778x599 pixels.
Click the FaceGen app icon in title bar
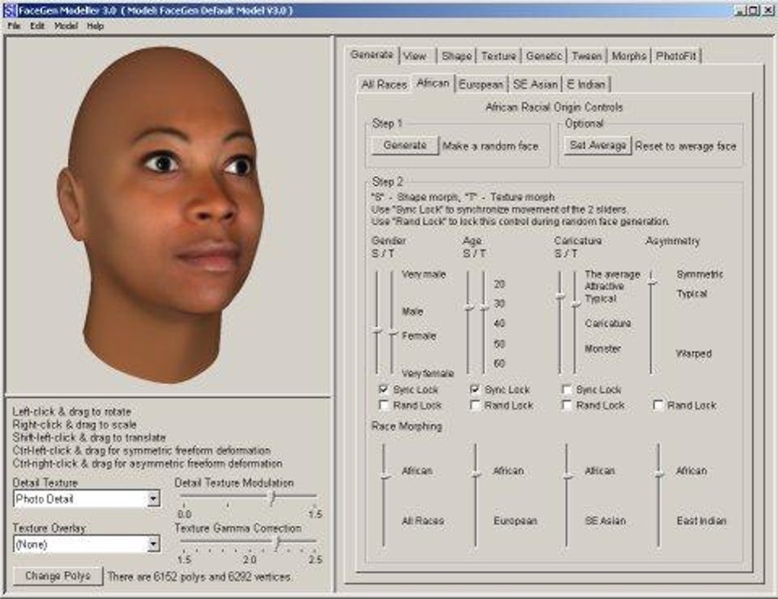coord(9,9)
